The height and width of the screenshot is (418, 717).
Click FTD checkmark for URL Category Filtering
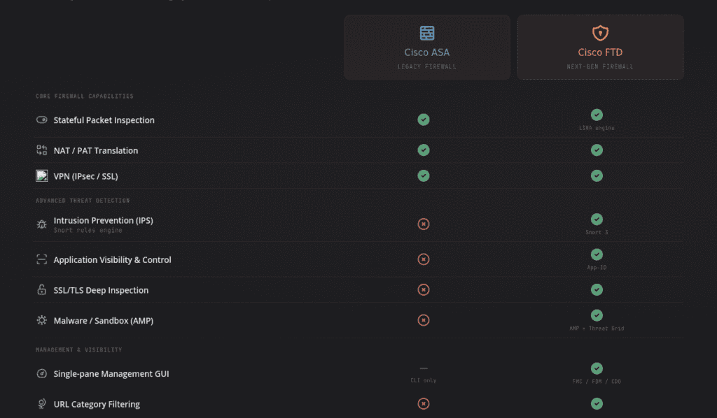coord(597,404)
